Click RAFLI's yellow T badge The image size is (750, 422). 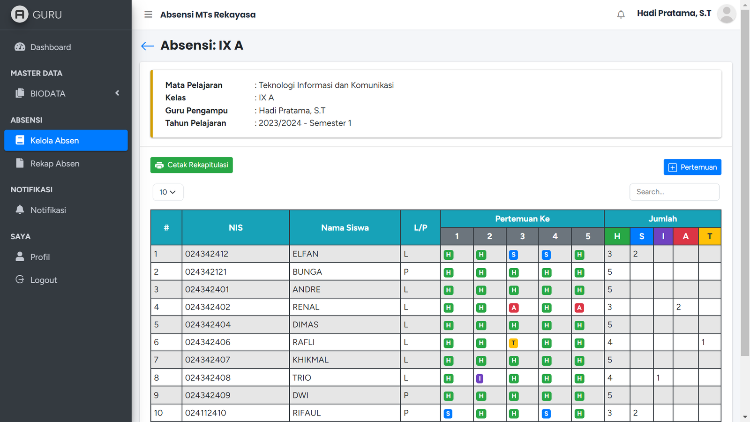(514, 343)
